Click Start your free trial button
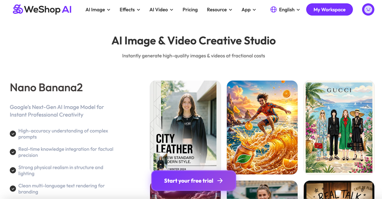The image size is (382, 199). tap(194, 181)
